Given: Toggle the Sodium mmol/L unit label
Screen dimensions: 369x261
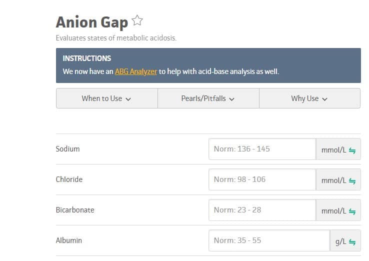Looking at the screenshot, I should point(333,150).
